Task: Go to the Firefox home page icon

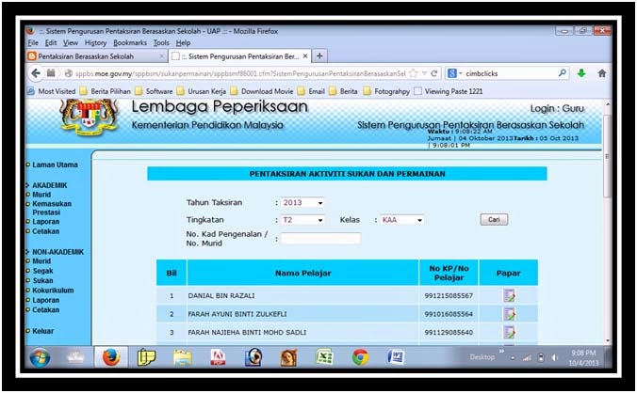Action: click(602, 73)
